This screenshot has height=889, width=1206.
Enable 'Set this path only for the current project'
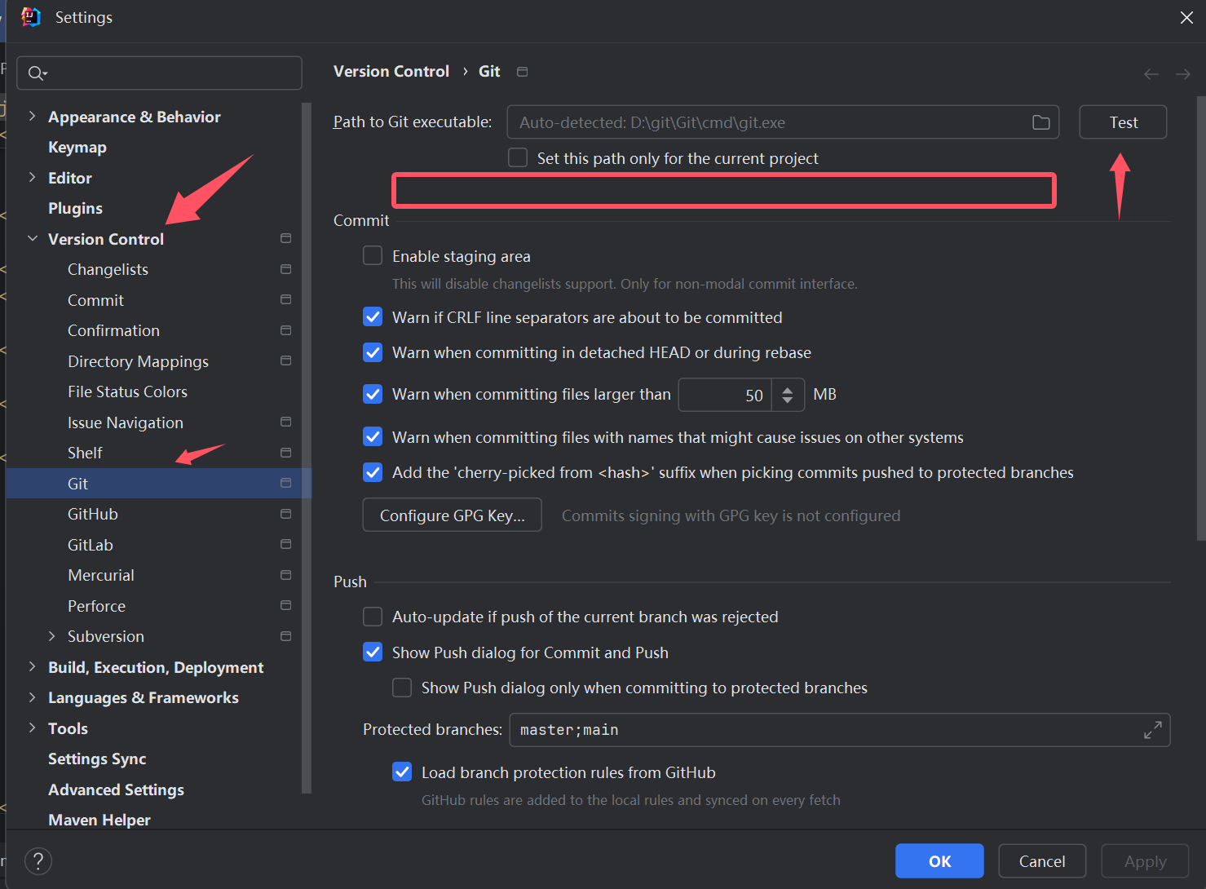tap(518, 157)
